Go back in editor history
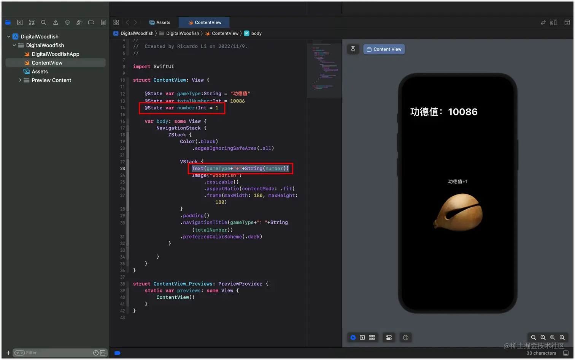The image size is (575, 360). [x=127, y=22]
